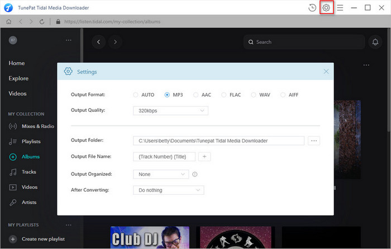The width and height of the screenshot is (391, 249).
Task: Add tag with Output File Name plus button
Action: pyautogui.click(x=204, y=156)
